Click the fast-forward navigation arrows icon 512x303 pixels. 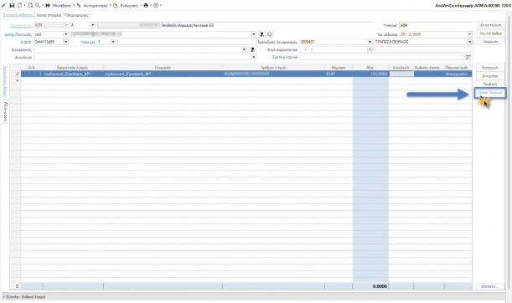(x=48, y=5)
